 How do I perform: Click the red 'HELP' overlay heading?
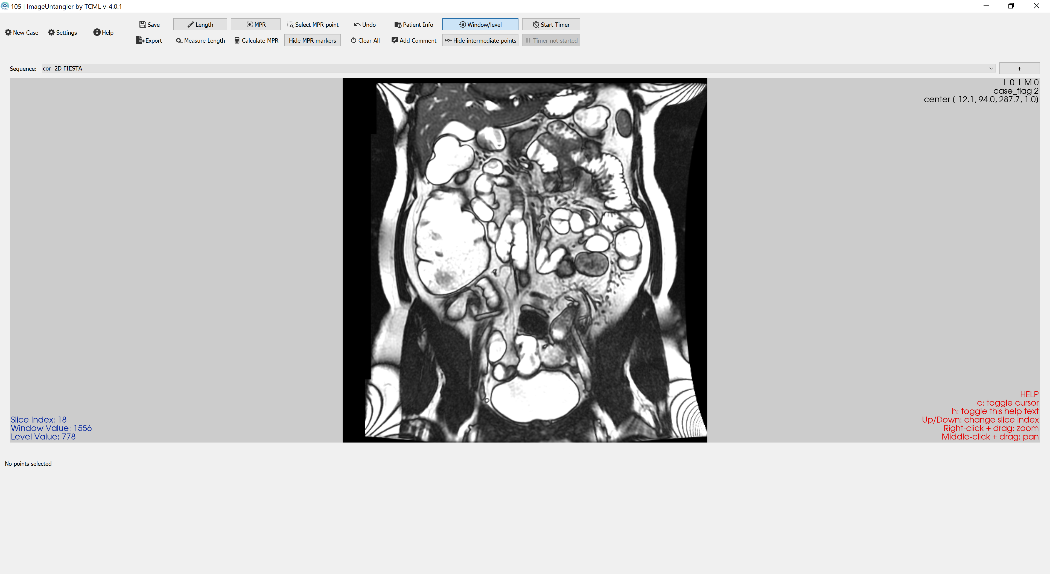[x=1029, y=394]
